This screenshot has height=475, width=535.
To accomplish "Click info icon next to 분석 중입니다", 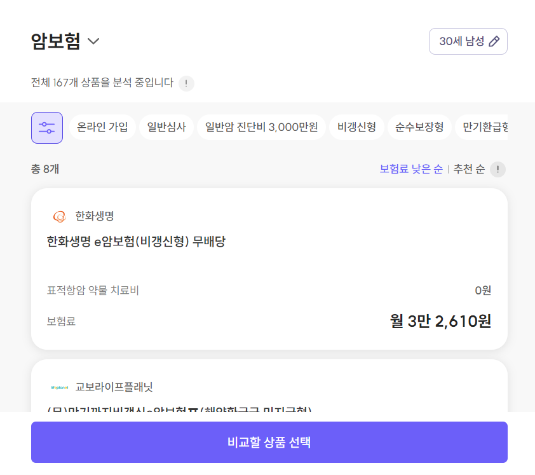I will click(186, 83).
